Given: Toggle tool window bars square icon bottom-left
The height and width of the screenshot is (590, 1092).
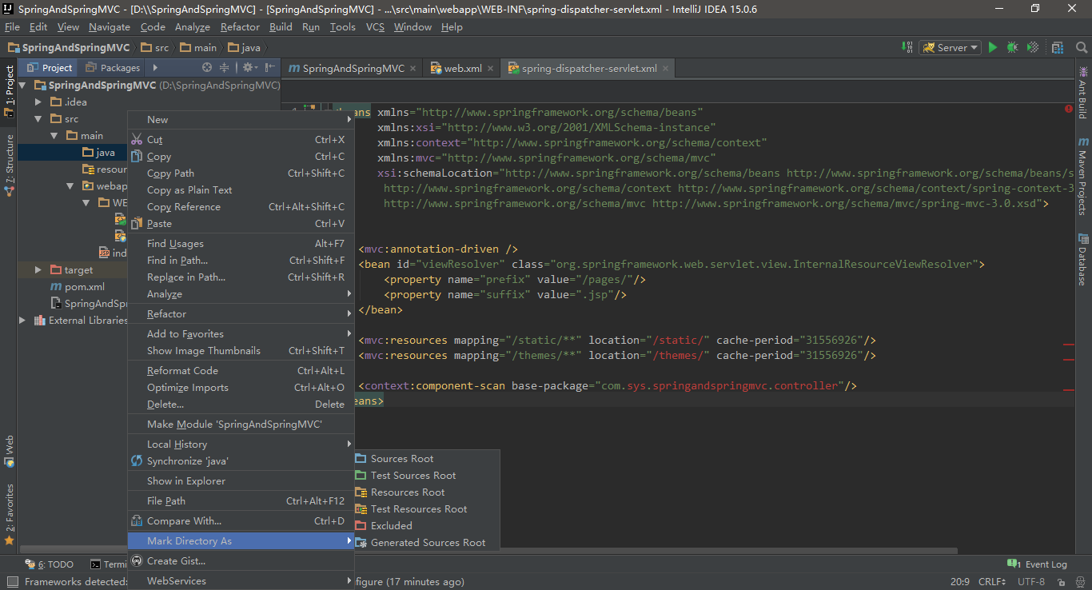Looking at the screenshot, I should pos(11,582).
